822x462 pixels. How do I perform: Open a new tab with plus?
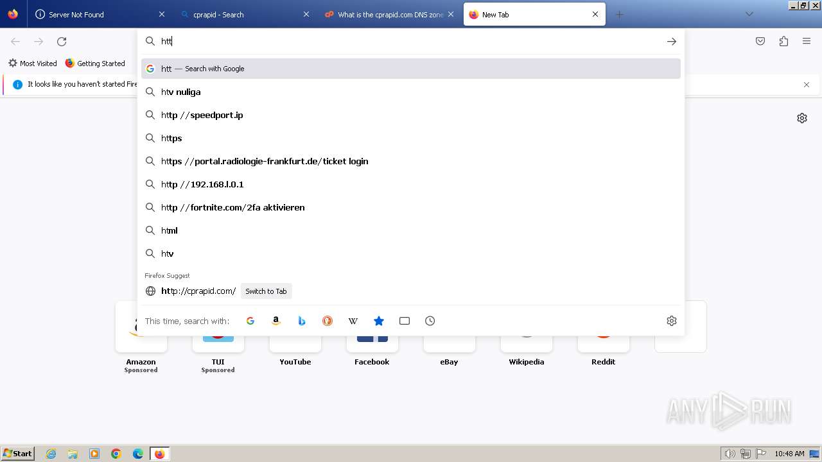tap(619, 14)
